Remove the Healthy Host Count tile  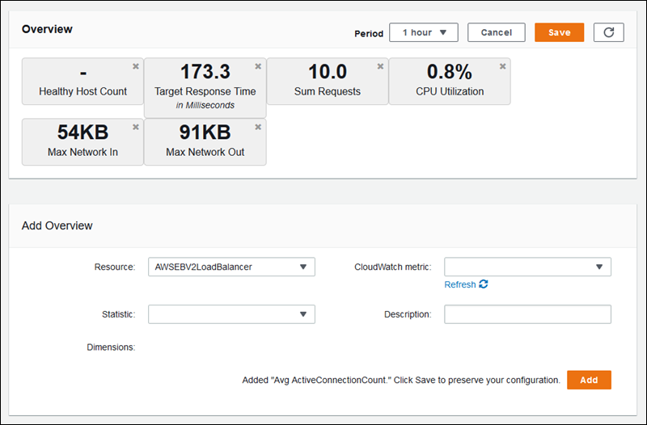pos(136,66)
